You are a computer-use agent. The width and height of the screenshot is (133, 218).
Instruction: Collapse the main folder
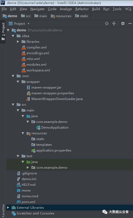coord(18,110)
